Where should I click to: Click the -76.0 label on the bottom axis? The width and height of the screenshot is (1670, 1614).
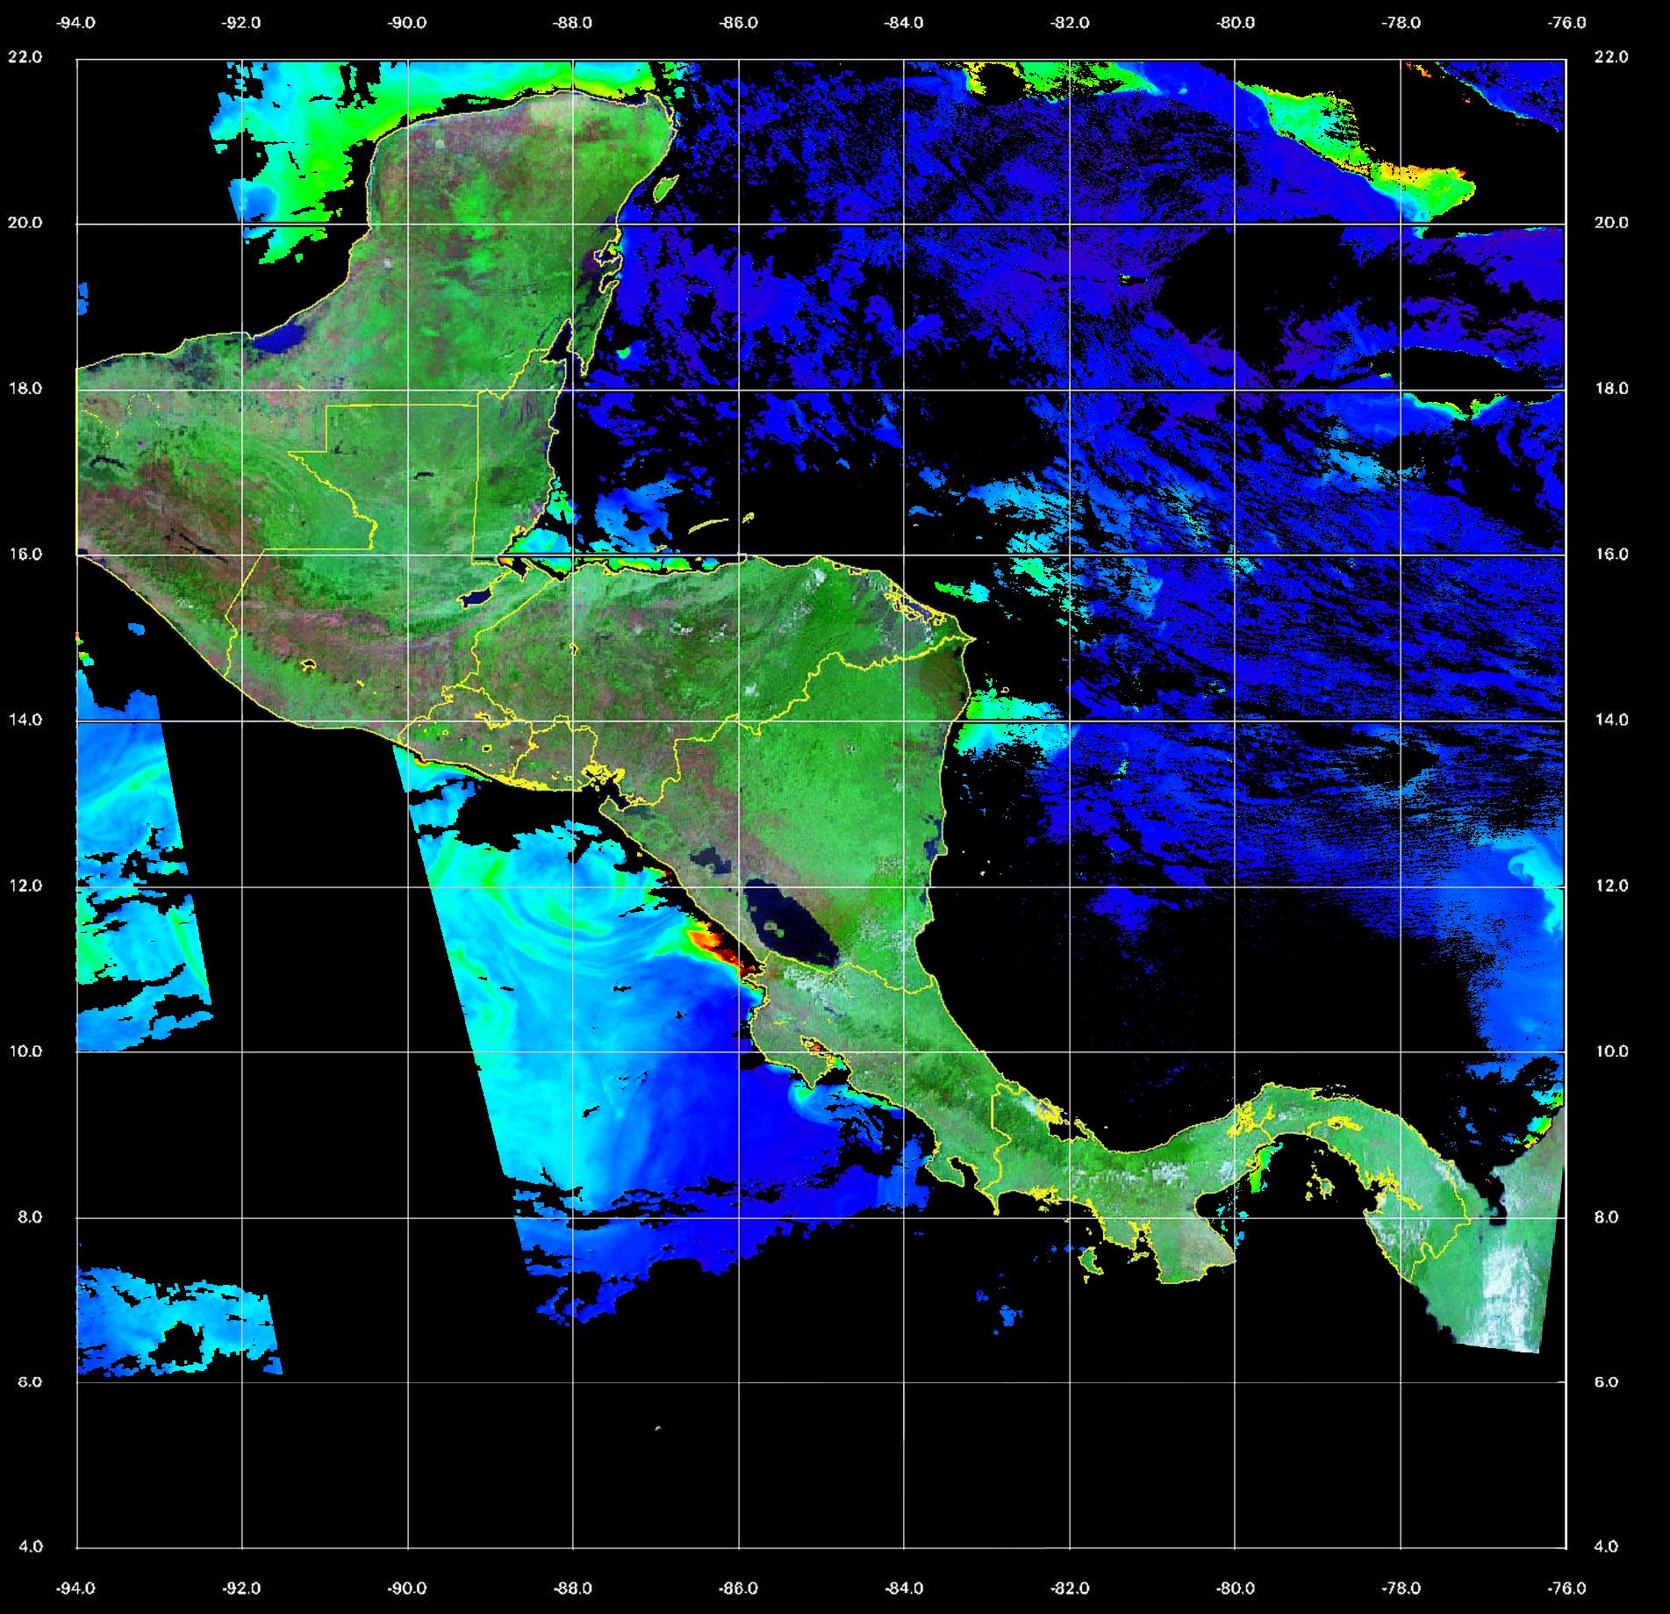(x=1567, y=1588)
